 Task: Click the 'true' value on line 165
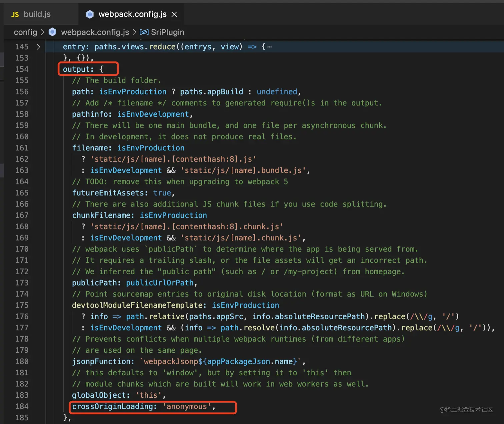(162, 193)
